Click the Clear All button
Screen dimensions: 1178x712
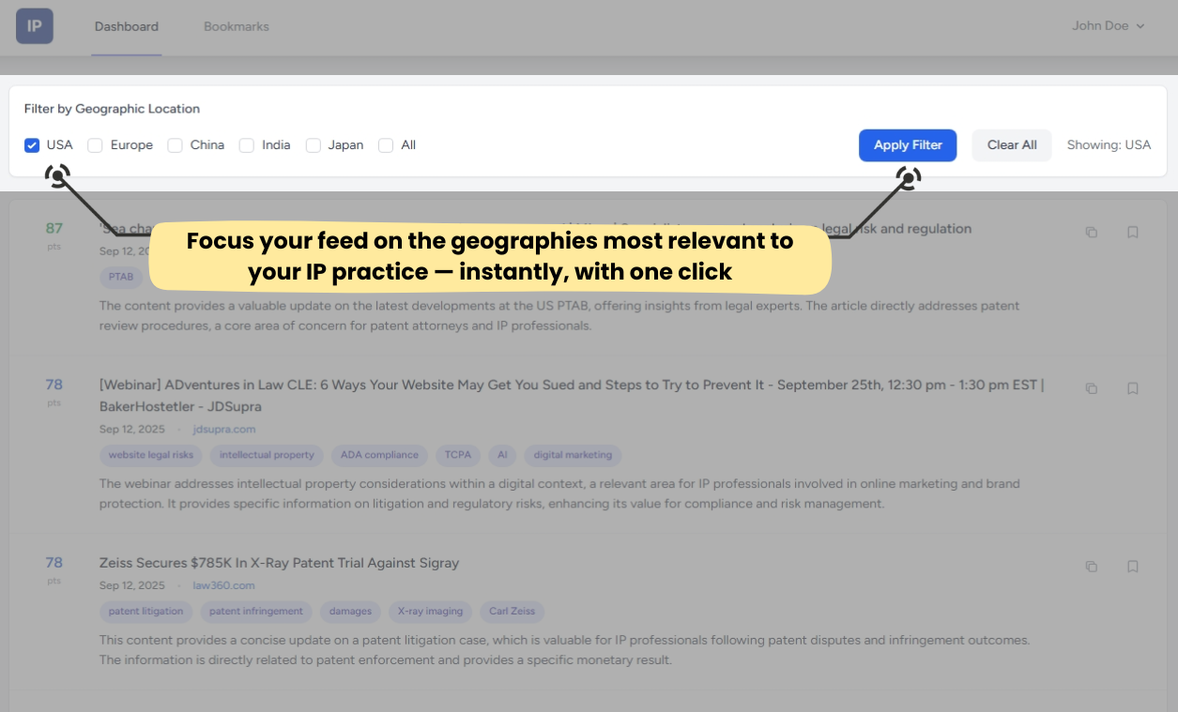point(1011,145)
